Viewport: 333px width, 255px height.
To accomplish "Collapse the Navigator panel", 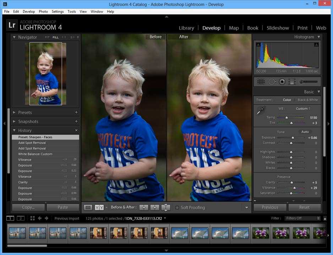I will tap(14, 37).
